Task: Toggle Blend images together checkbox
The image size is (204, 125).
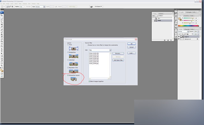Action: tap(89, 81)
